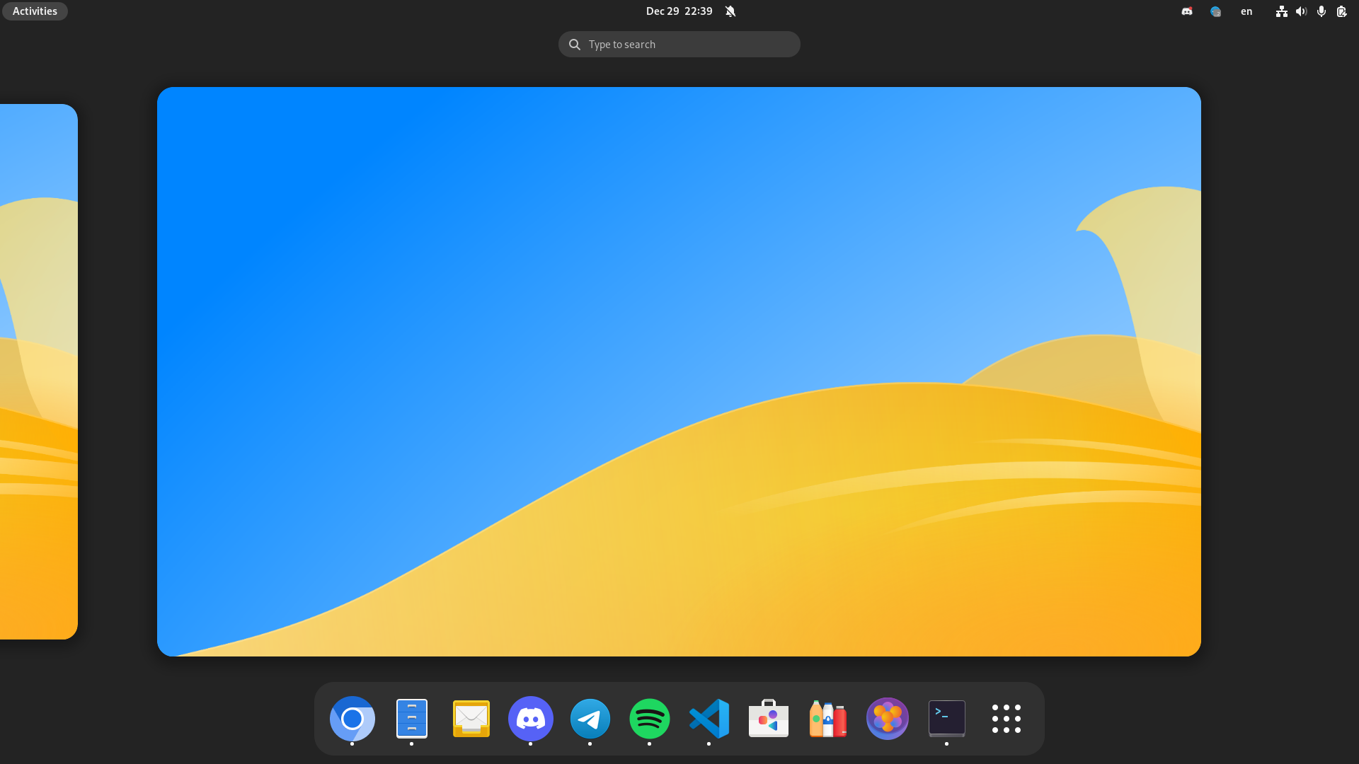
Task: Open Terminal application
Action: click(946, 718)
